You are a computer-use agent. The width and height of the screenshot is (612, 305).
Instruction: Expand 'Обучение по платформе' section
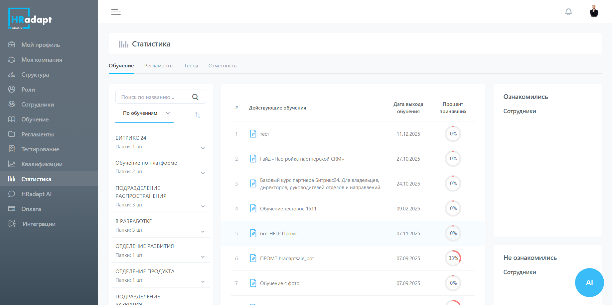pos(203,173)
